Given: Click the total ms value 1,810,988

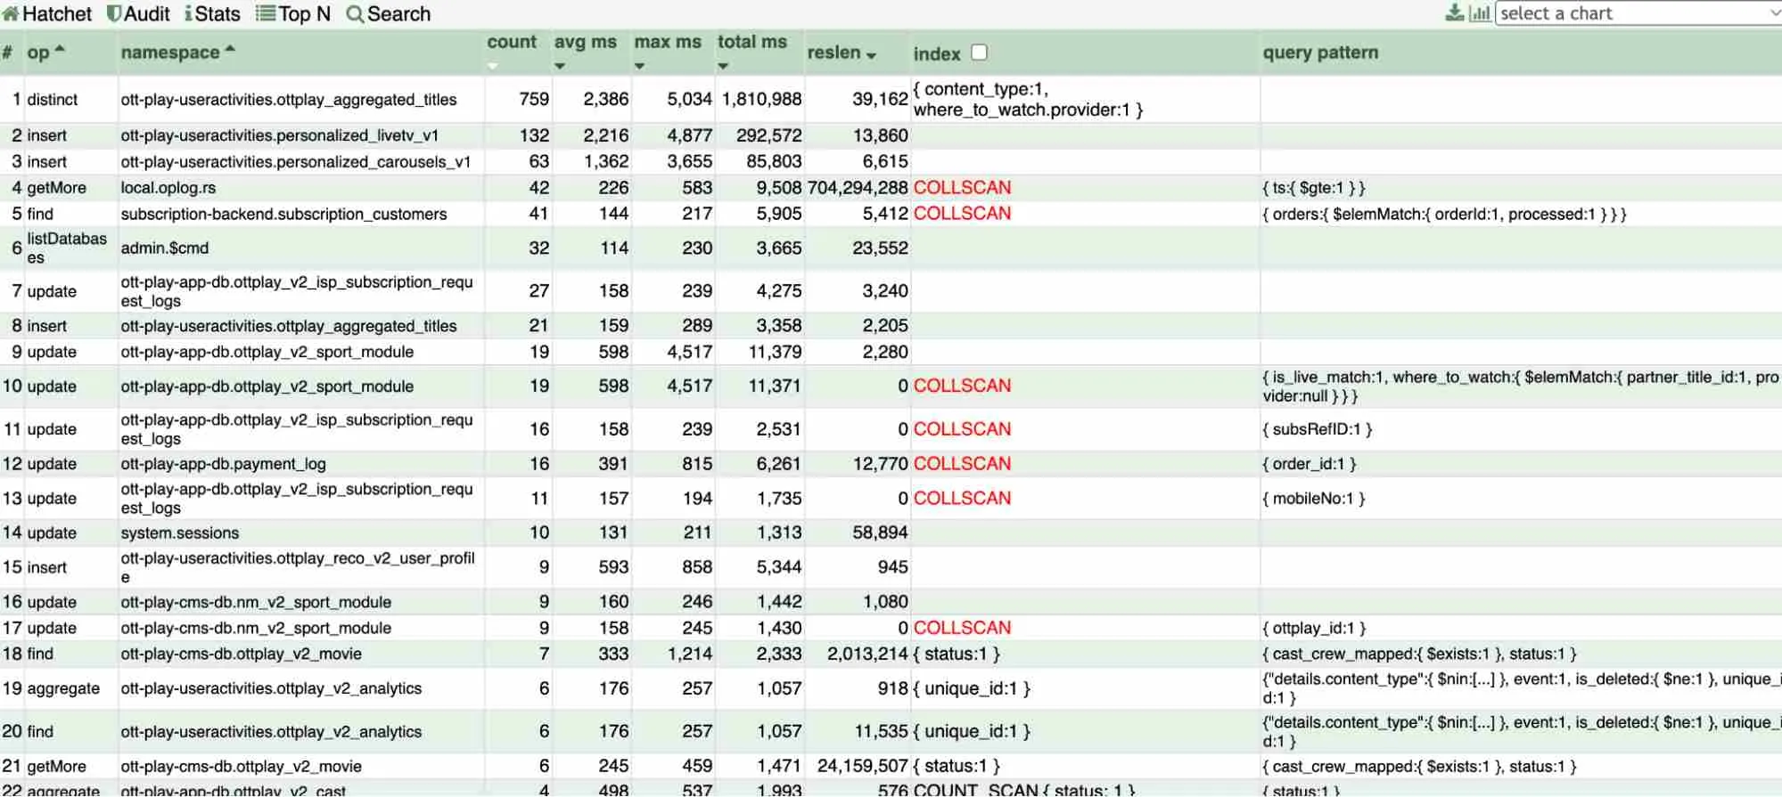Looking at the screenshot, I should pos(762,99).
